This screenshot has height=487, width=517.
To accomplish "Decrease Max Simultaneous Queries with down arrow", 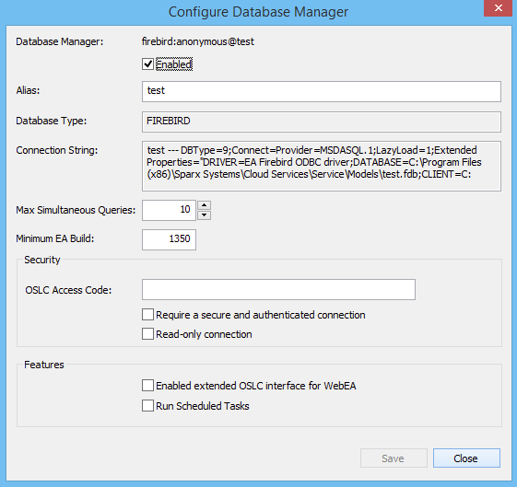I will (x=205, y=215).
